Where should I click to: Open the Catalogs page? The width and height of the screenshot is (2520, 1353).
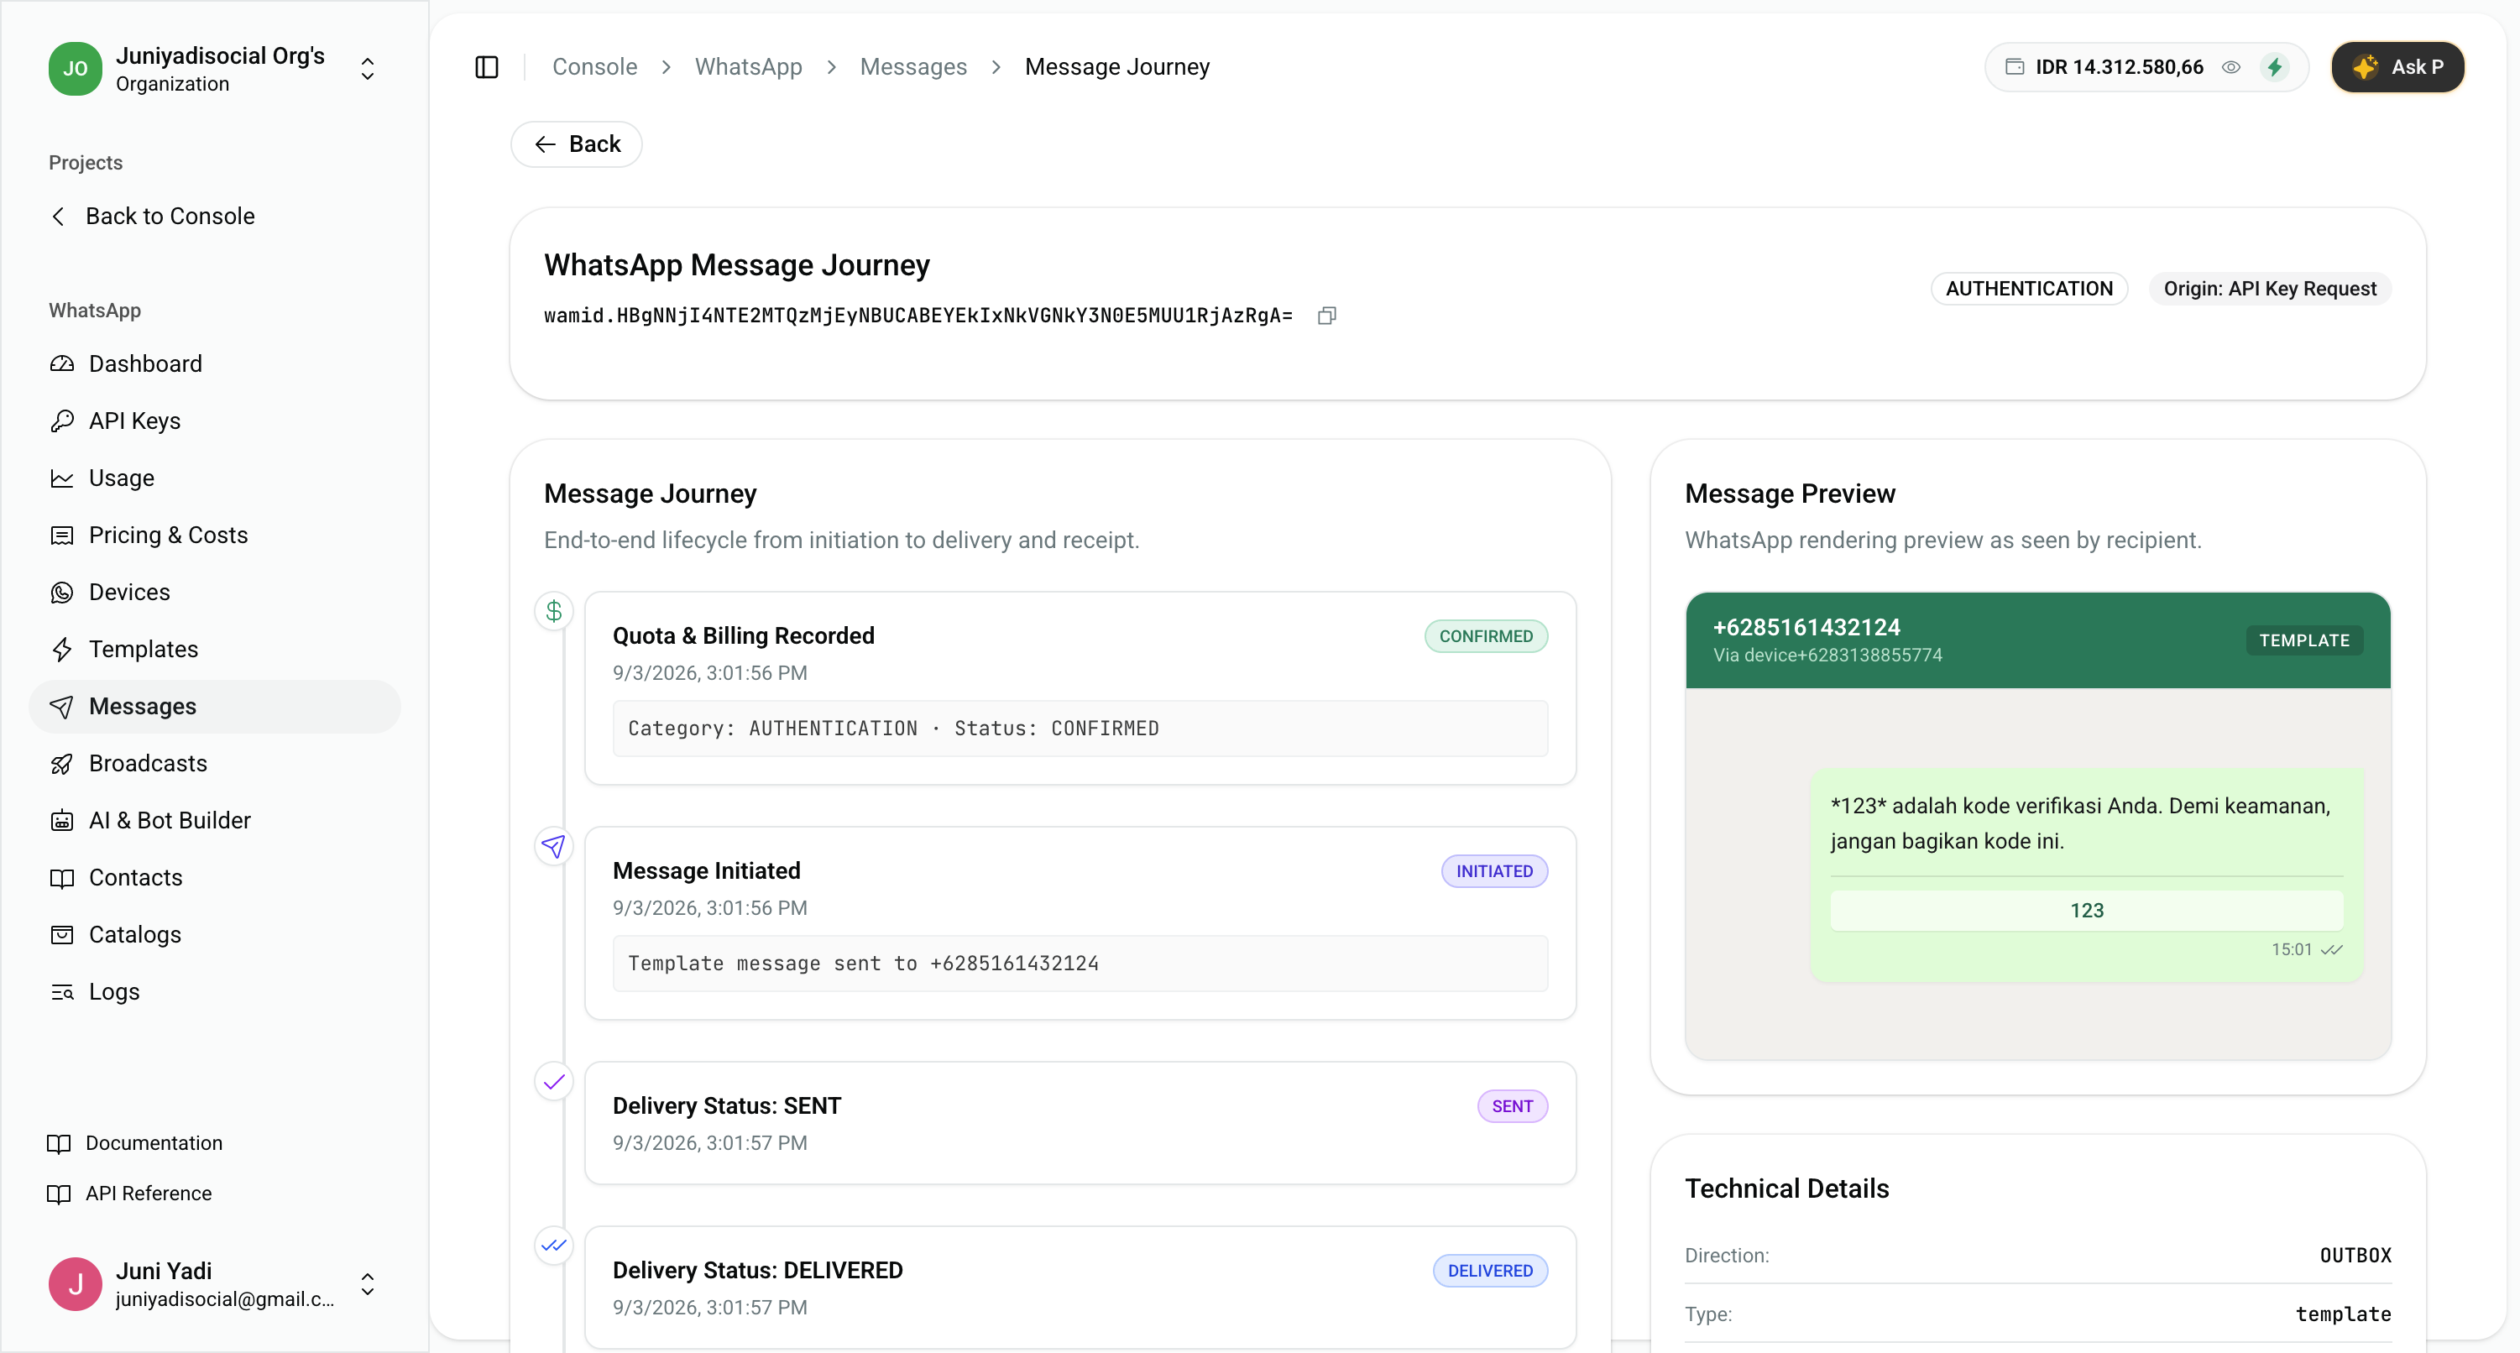point(214,934)
